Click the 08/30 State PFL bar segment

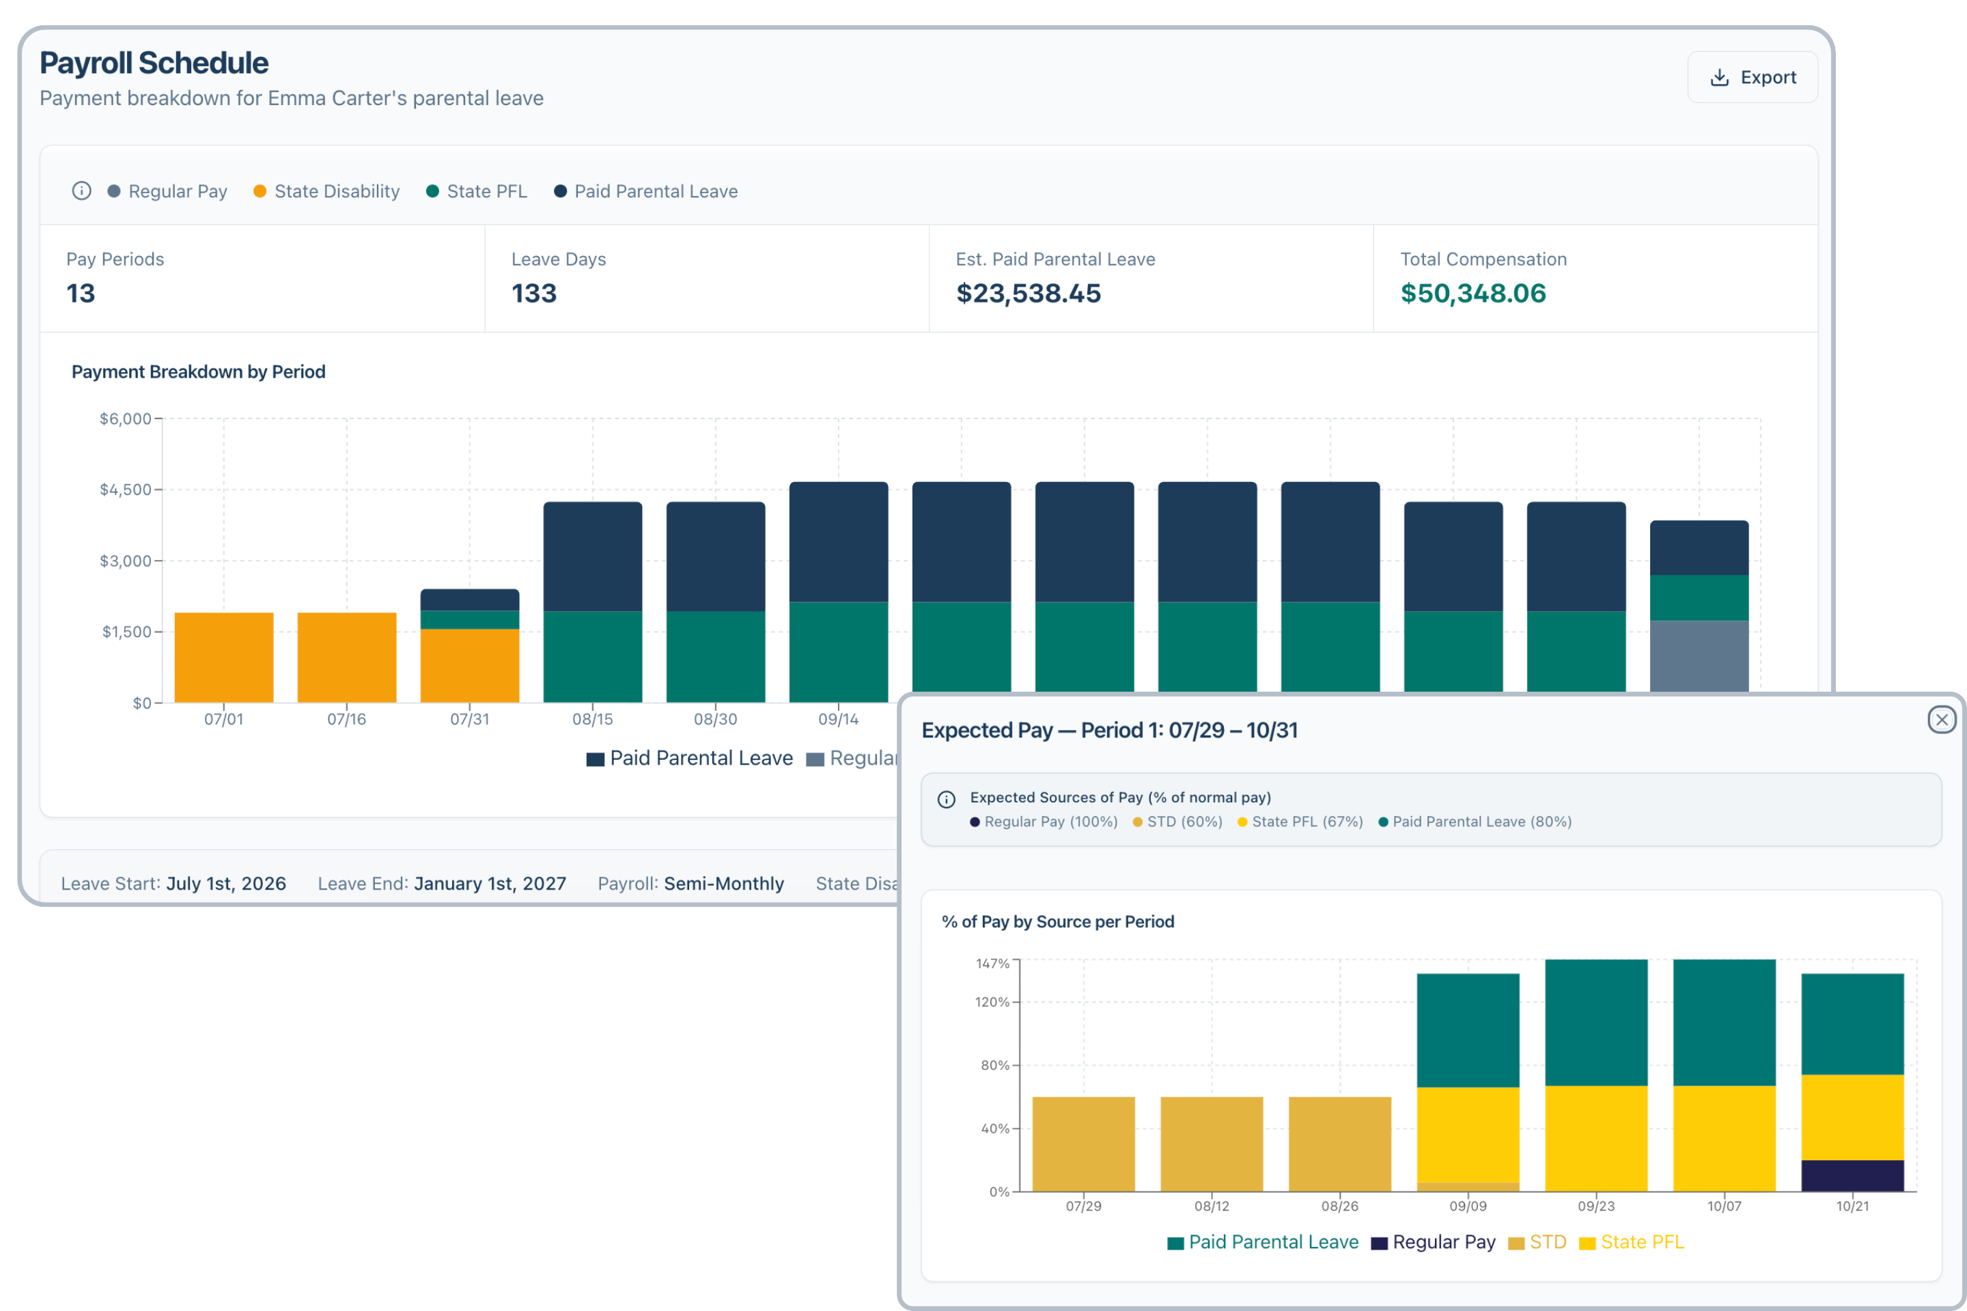click(716, 656)
